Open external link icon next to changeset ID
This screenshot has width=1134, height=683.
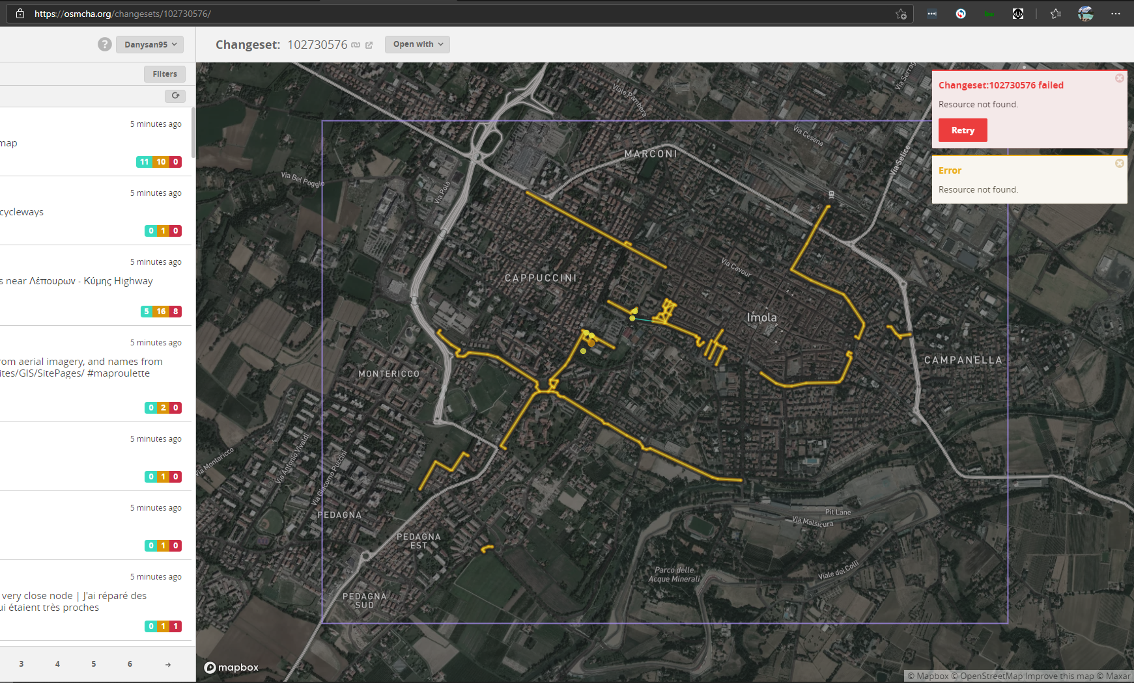tap(369, 45)
